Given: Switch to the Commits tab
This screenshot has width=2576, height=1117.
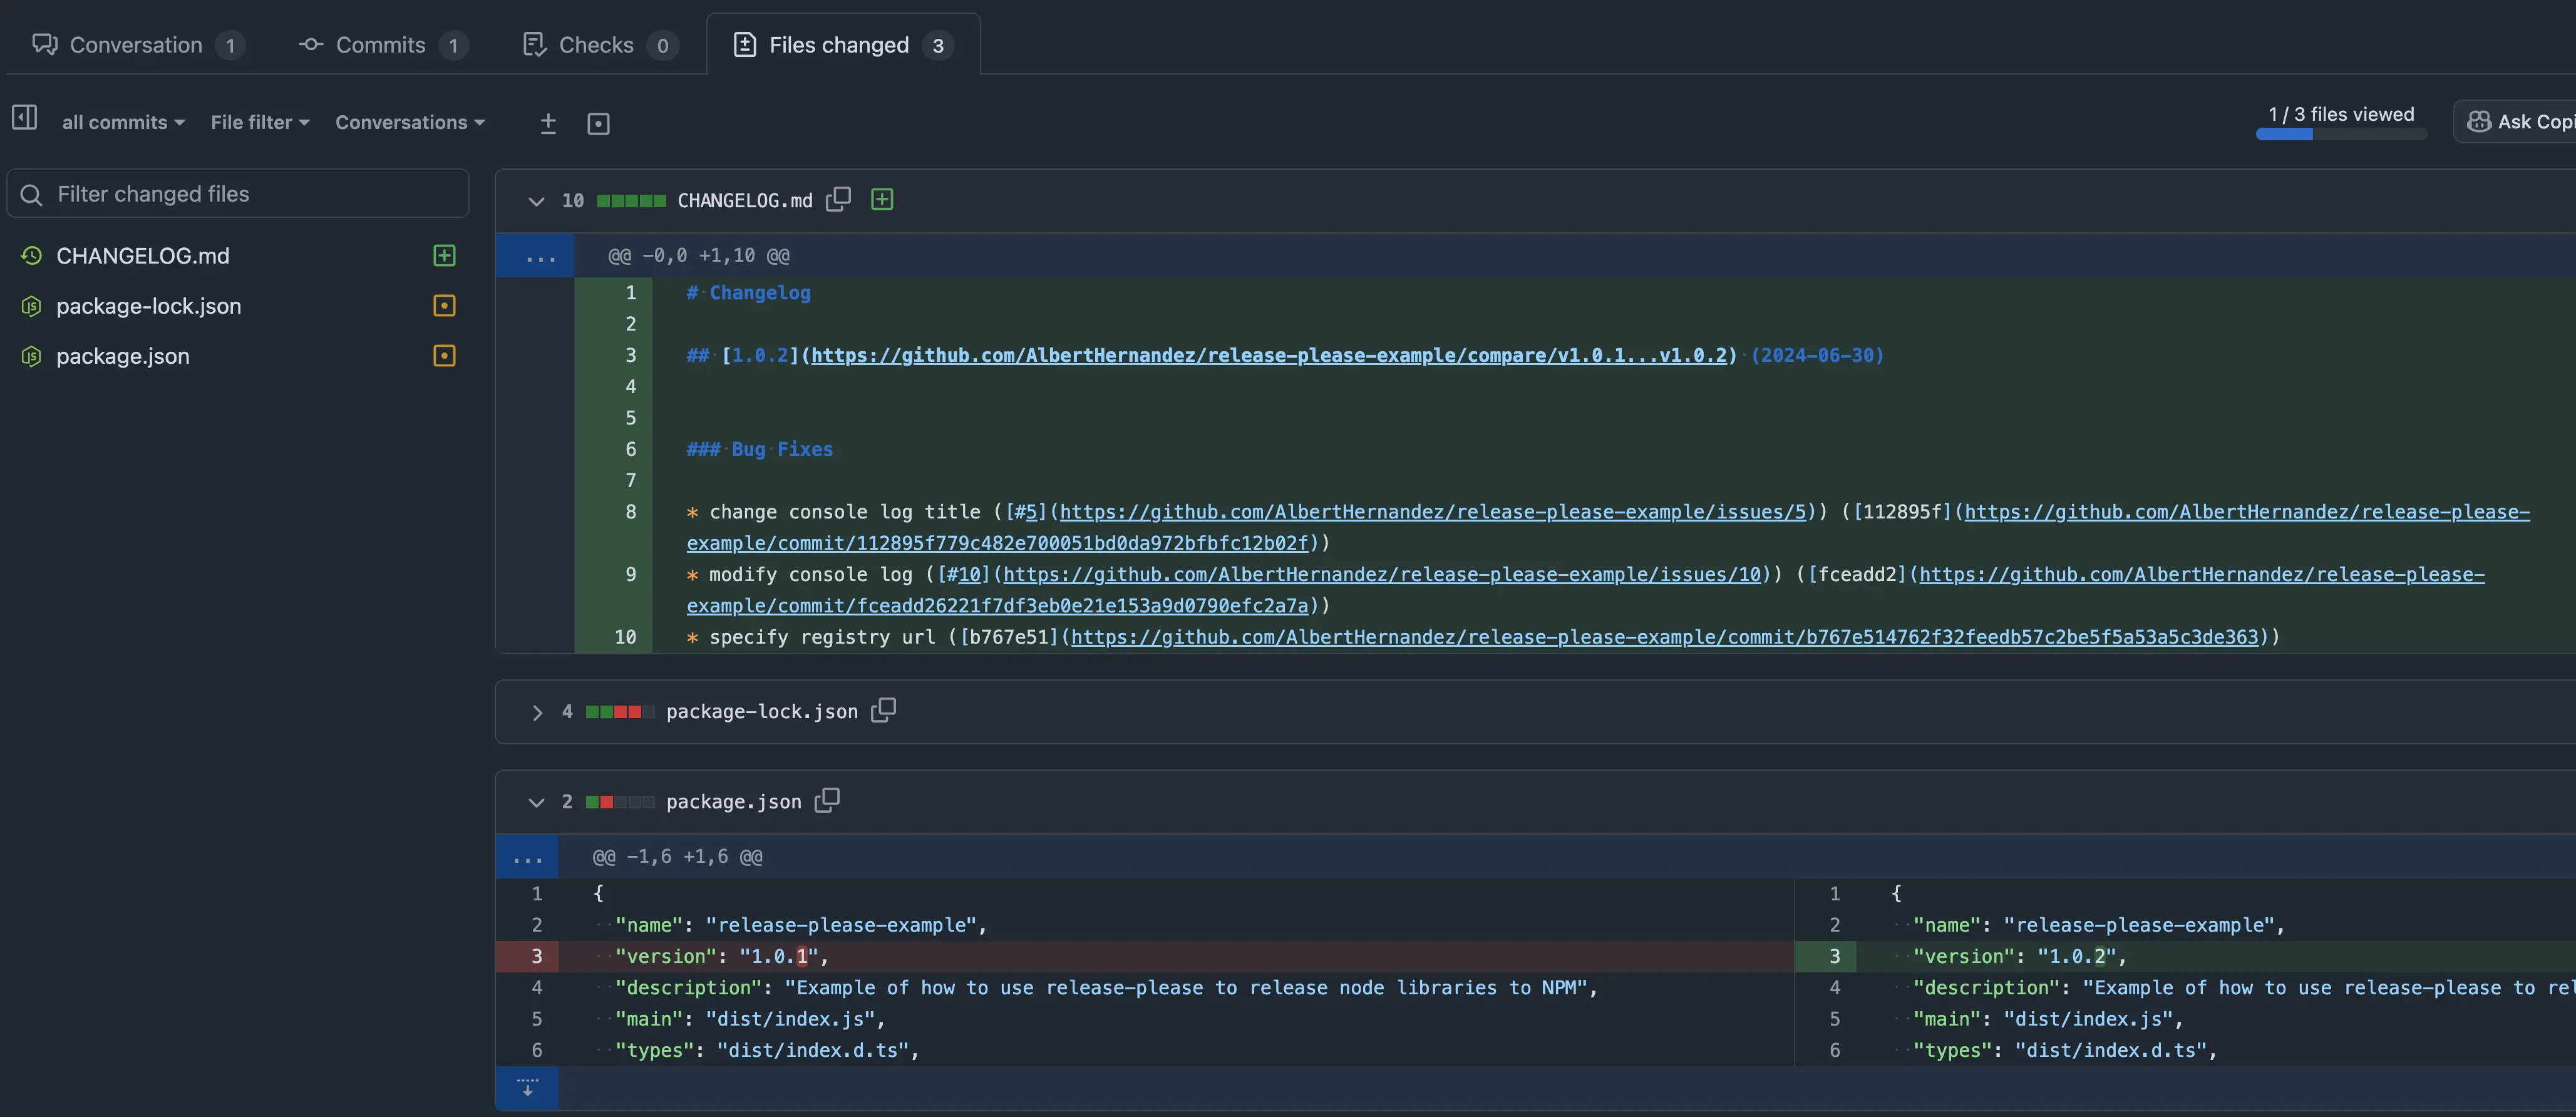Looking at the screenshot, I should pos(381,45).
